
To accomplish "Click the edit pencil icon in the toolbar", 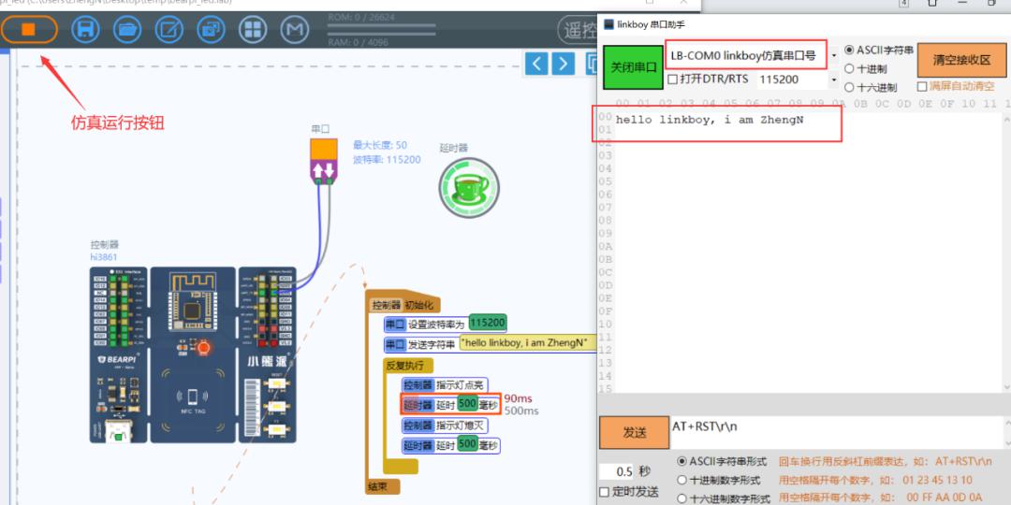I will pyautogui.click(x=168, y=30).
